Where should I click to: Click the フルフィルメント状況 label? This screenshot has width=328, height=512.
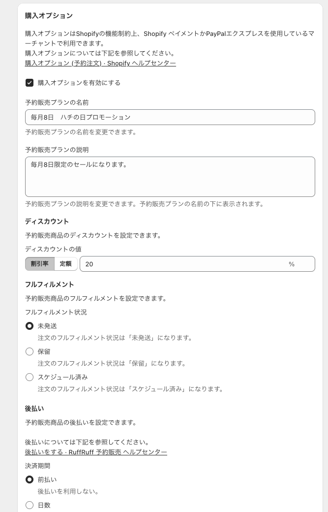point(56,312)
